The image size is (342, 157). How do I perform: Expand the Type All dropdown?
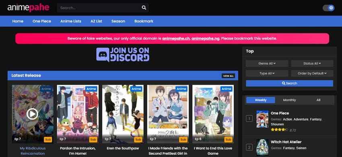(267, 73)
